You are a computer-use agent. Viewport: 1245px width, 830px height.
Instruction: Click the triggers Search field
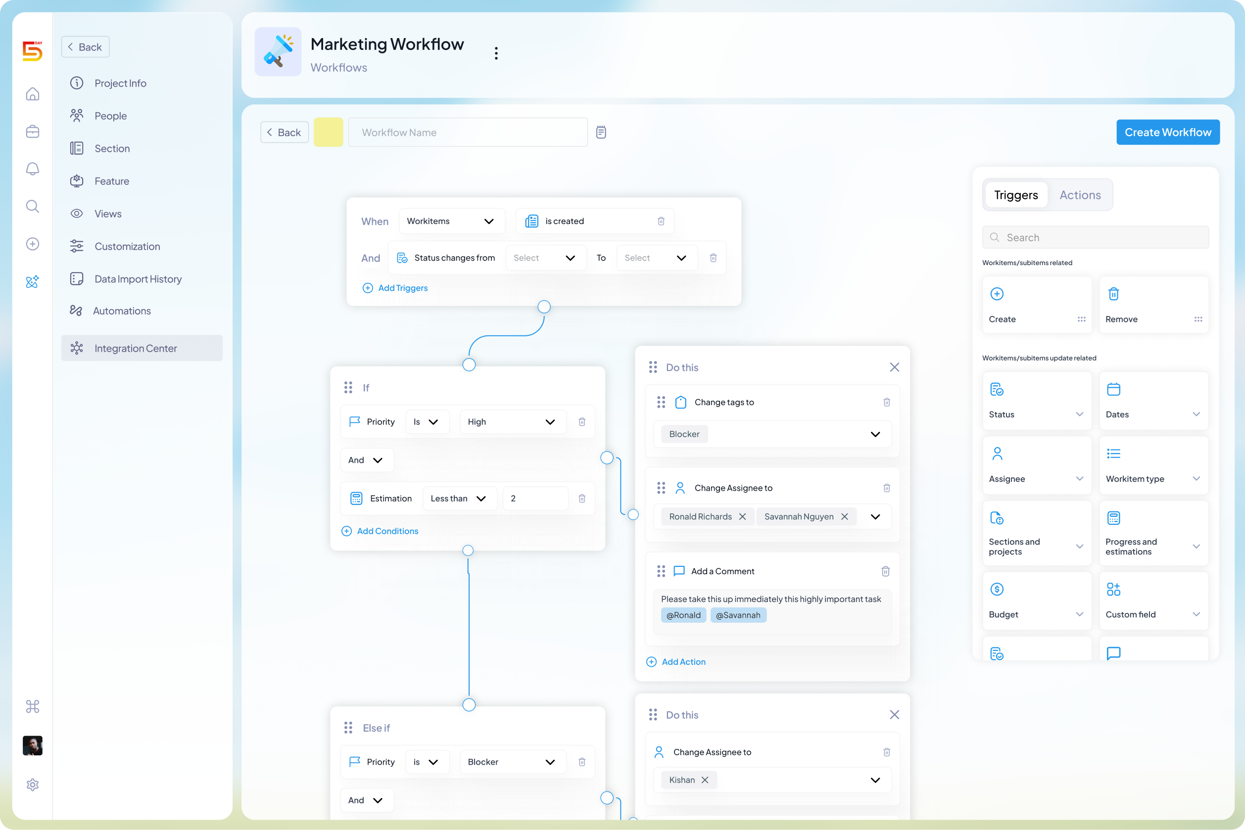click(x=1095, y=237)
